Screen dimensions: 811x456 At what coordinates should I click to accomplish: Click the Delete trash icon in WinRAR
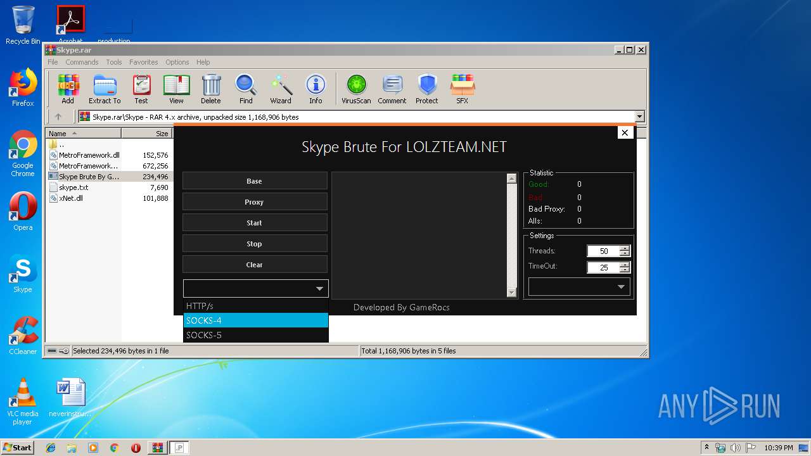[x=211, y=89]
